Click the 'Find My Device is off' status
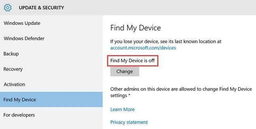The height and width of the screenshot is (129, 256). tap(132, 61)
